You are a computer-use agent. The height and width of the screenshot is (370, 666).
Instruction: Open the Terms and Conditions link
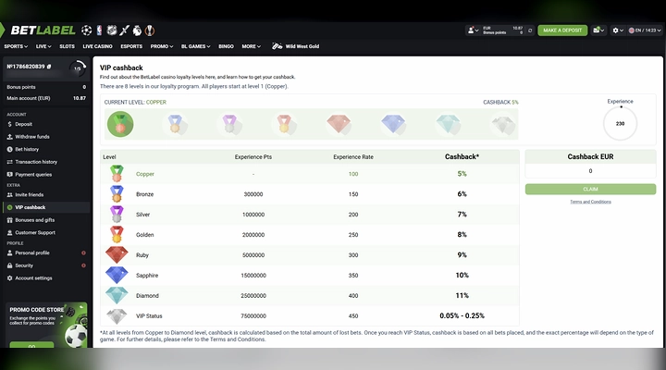click(590, 202)
